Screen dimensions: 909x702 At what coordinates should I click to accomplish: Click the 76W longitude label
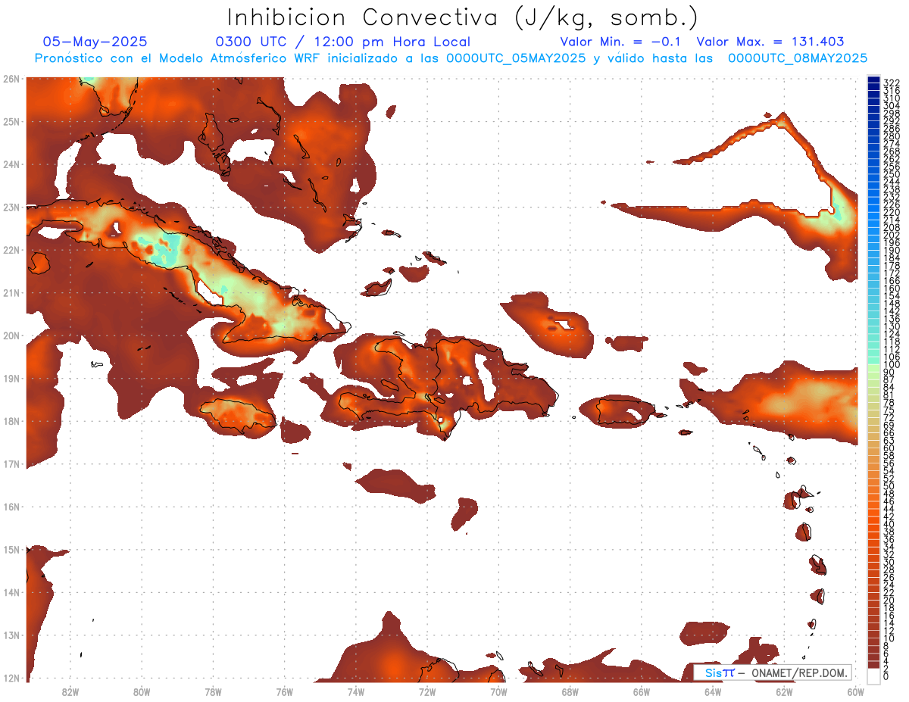284,691
